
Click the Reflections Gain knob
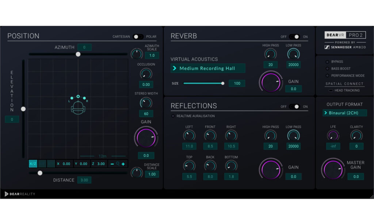(x=271, y=169)
